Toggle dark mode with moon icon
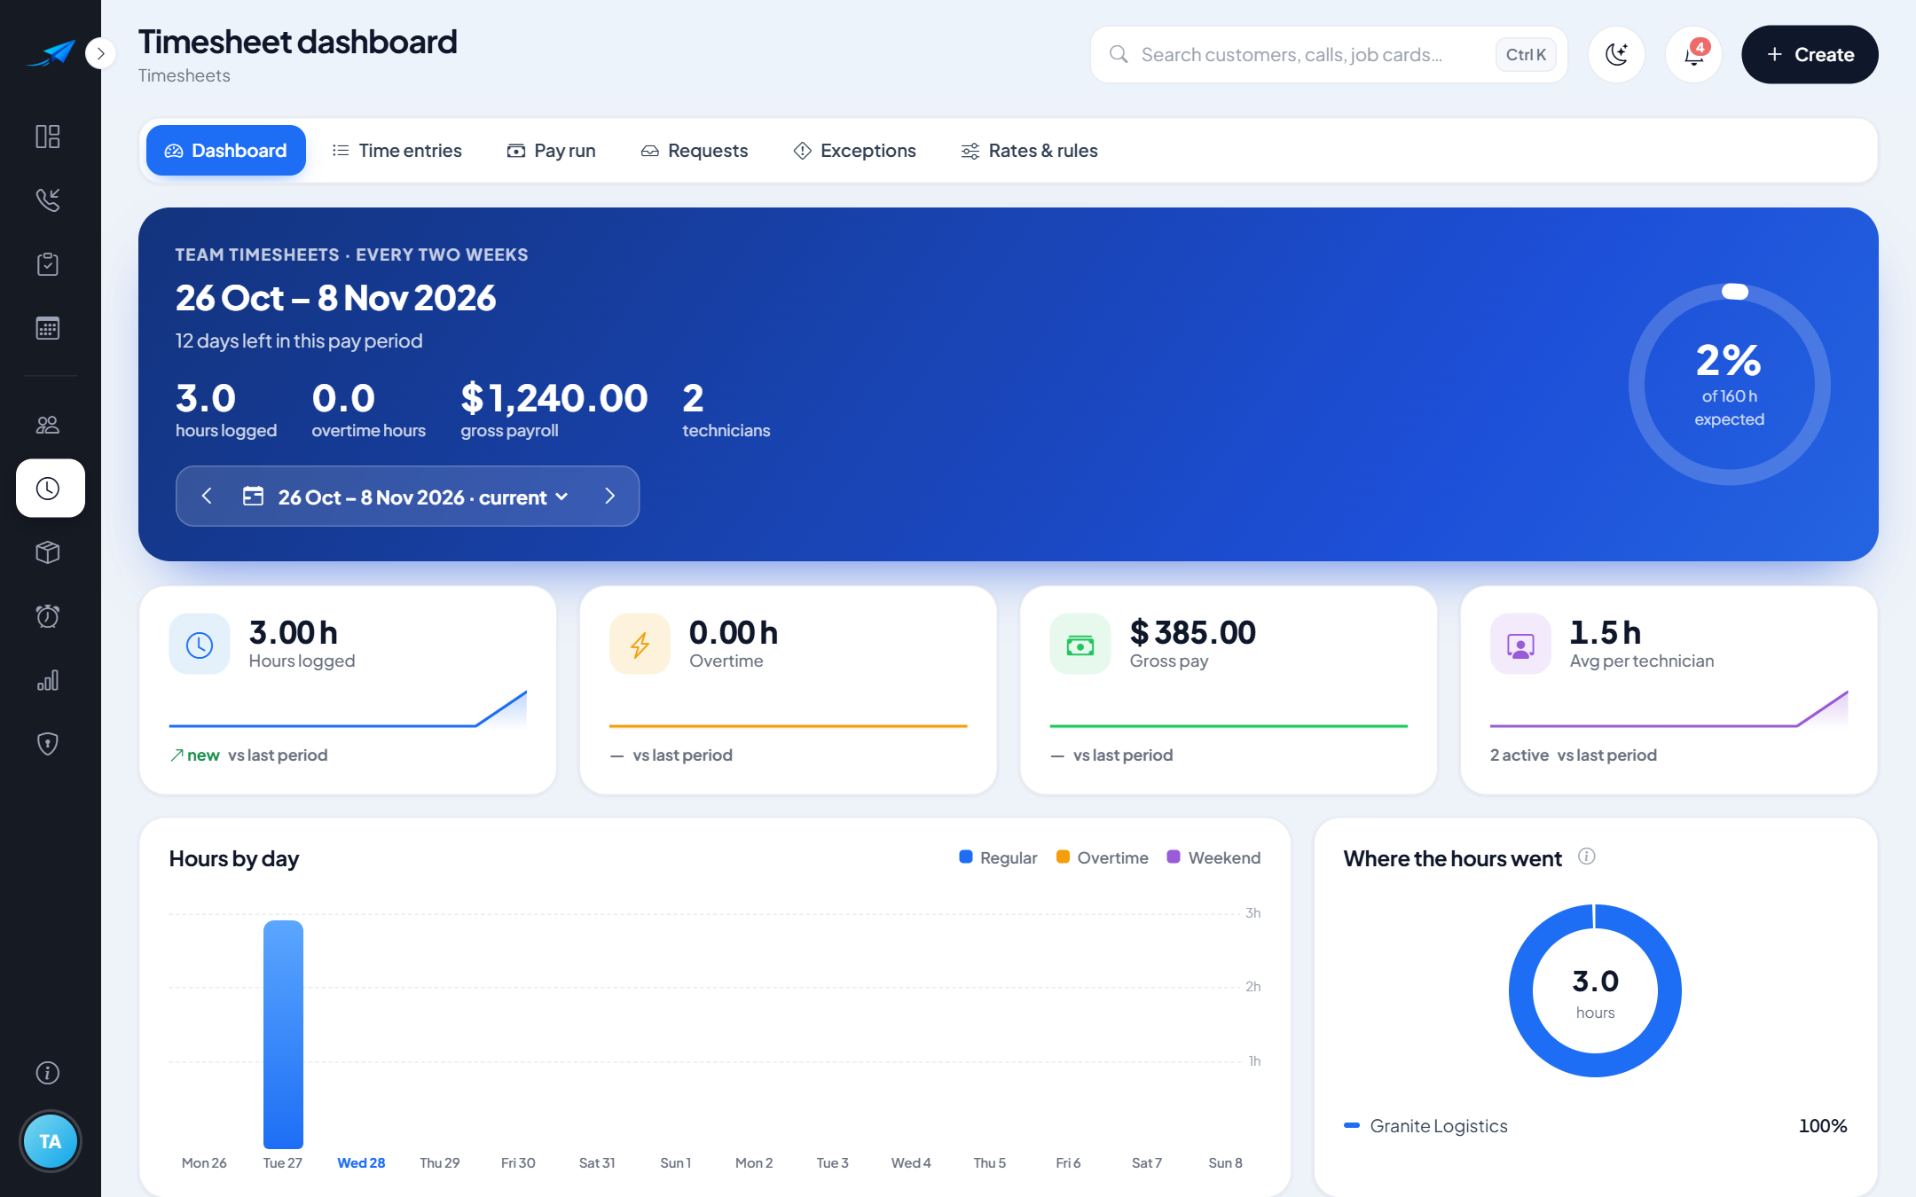Image resolution: width=1916 pixels, height=1197 pixels. coord(1616,55)
